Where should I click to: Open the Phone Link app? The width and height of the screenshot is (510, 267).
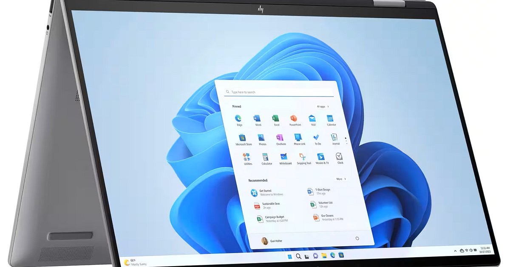coord(299,138)
